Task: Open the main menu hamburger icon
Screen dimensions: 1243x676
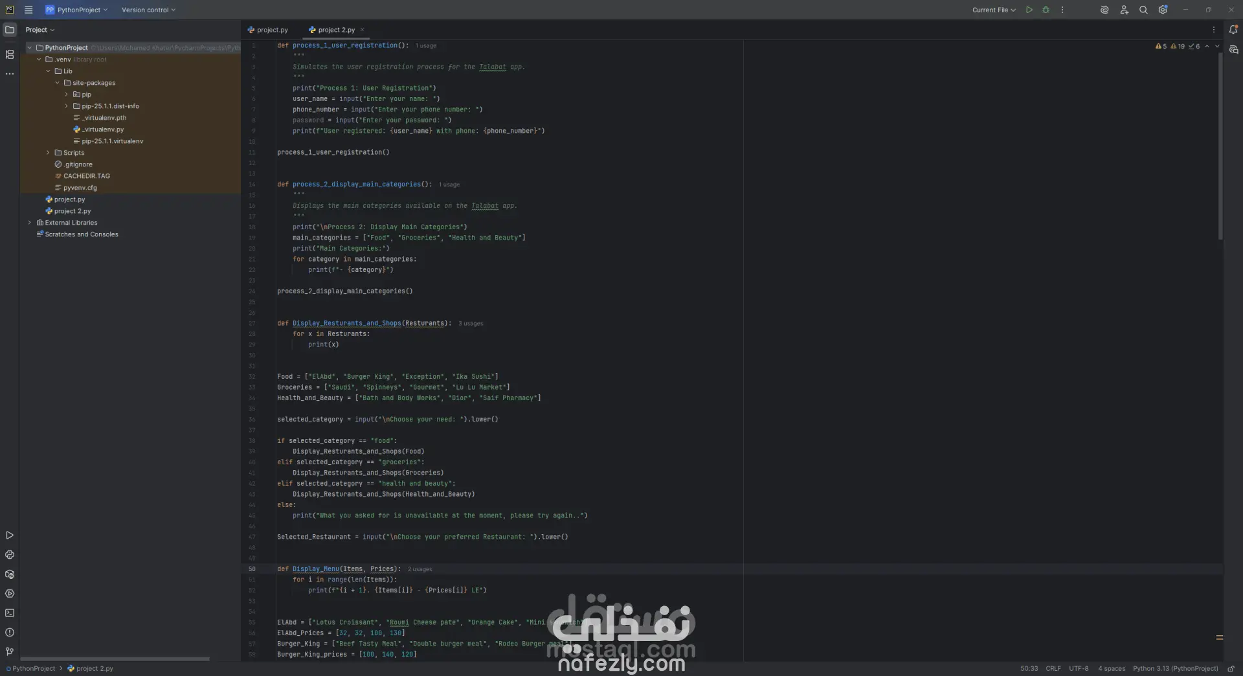Action: (x=28, y=10)
